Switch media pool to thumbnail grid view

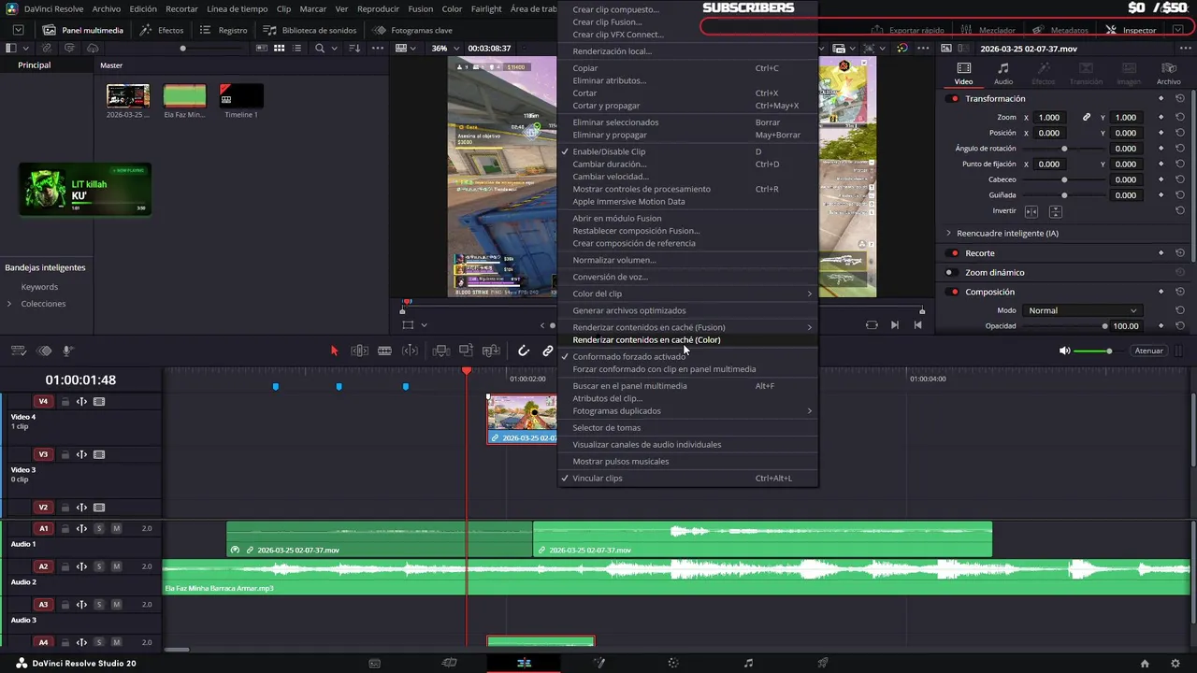[x=279, y=48]
